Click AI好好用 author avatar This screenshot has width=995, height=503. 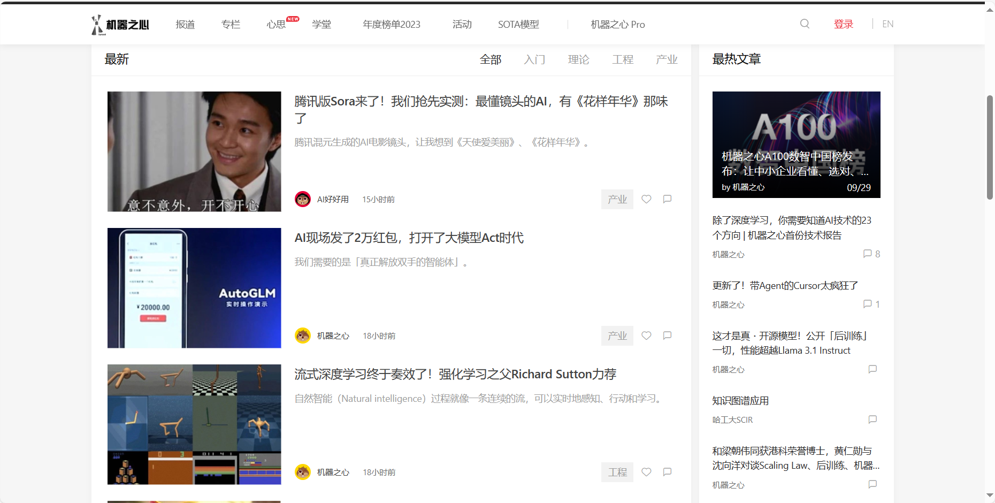(x=303, y=199)
